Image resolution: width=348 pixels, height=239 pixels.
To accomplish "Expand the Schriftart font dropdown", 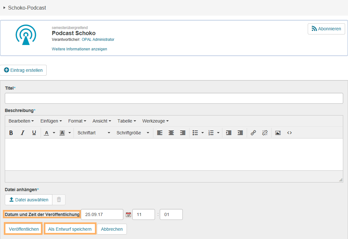I will 94,133.
